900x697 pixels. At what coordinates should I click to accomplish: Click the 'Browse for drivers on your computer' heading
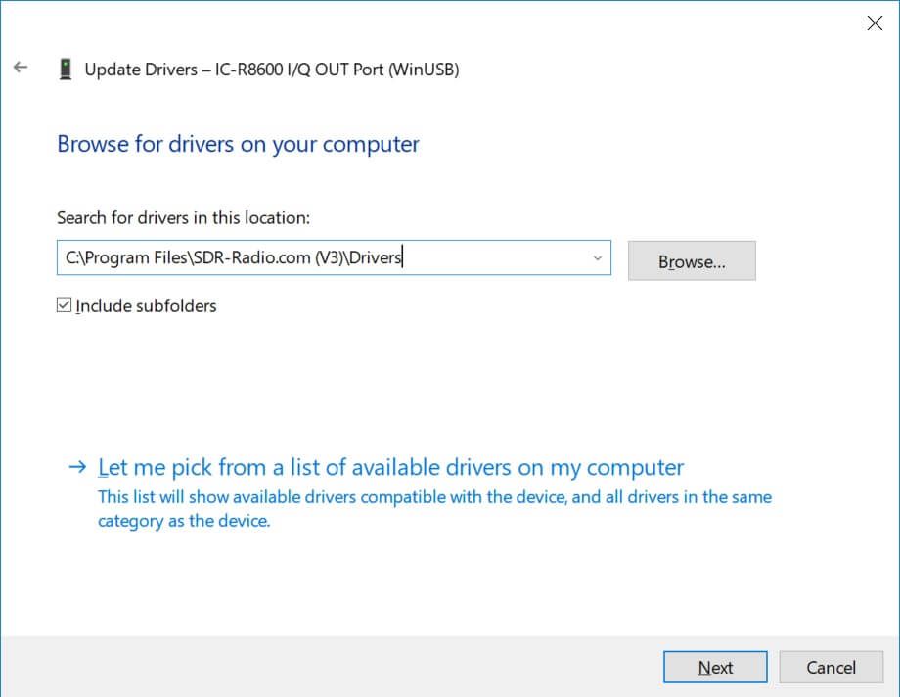point(238,144)
